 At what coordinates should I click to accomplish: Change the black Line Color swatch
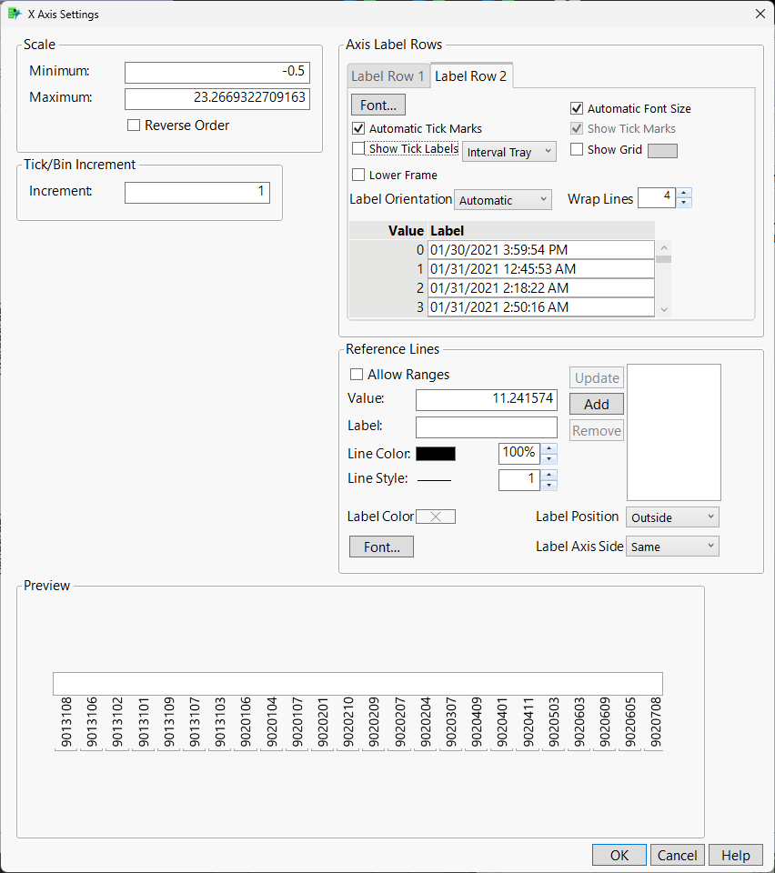pos(436,454)
